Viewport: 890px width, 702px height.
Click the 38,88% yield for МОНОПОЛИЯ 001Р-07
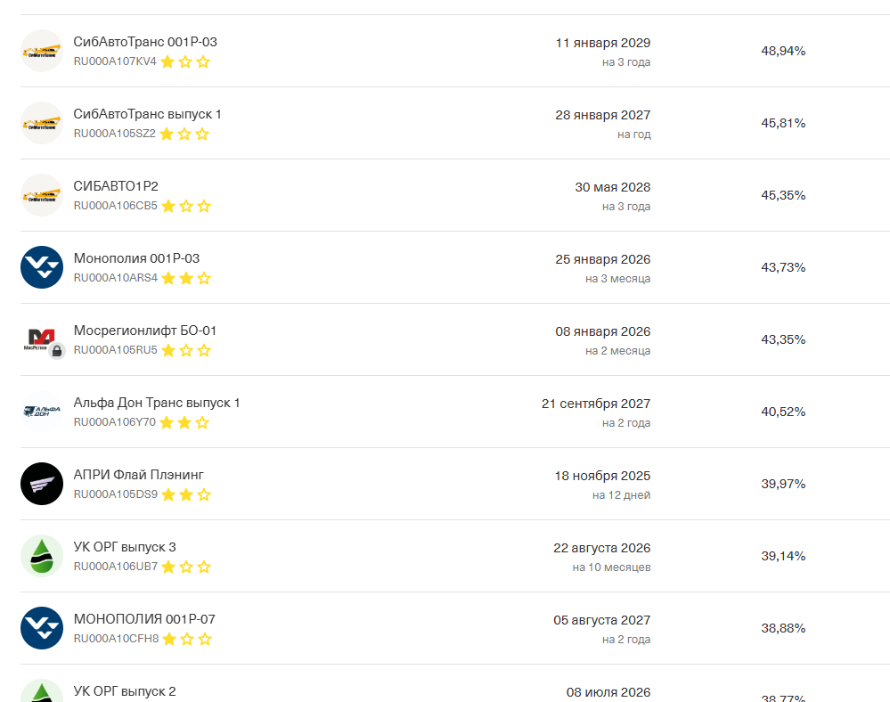tap(783, 628)
